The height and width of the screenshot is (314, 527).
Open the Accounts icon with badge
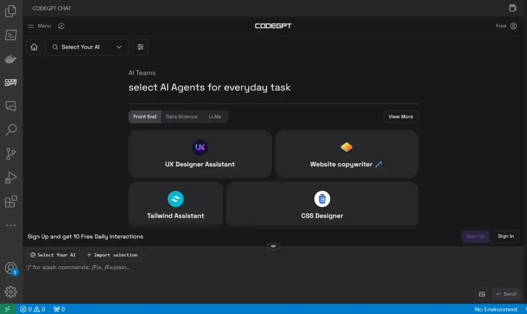[x=11, y=268]
